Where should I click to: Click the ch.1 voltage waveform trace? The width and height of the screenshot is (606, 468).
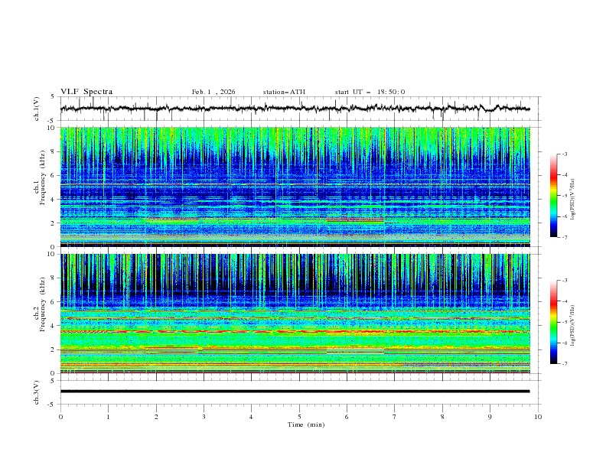pos(295,109)
